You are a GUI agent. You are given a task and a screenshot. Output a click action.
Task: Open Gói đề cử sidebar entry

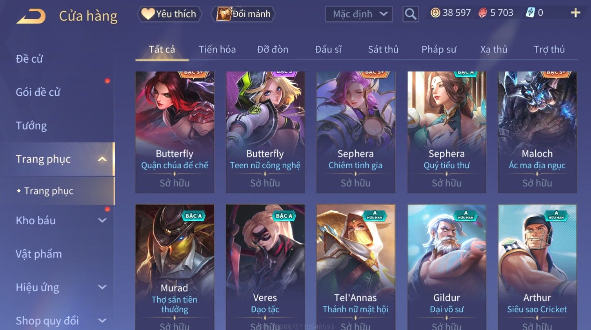38,92
